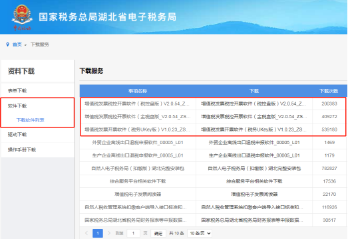Screen dimensions: 348x239
Task: Open 操作手册下载 in the sidebar
Action: [x=22, y=150]
